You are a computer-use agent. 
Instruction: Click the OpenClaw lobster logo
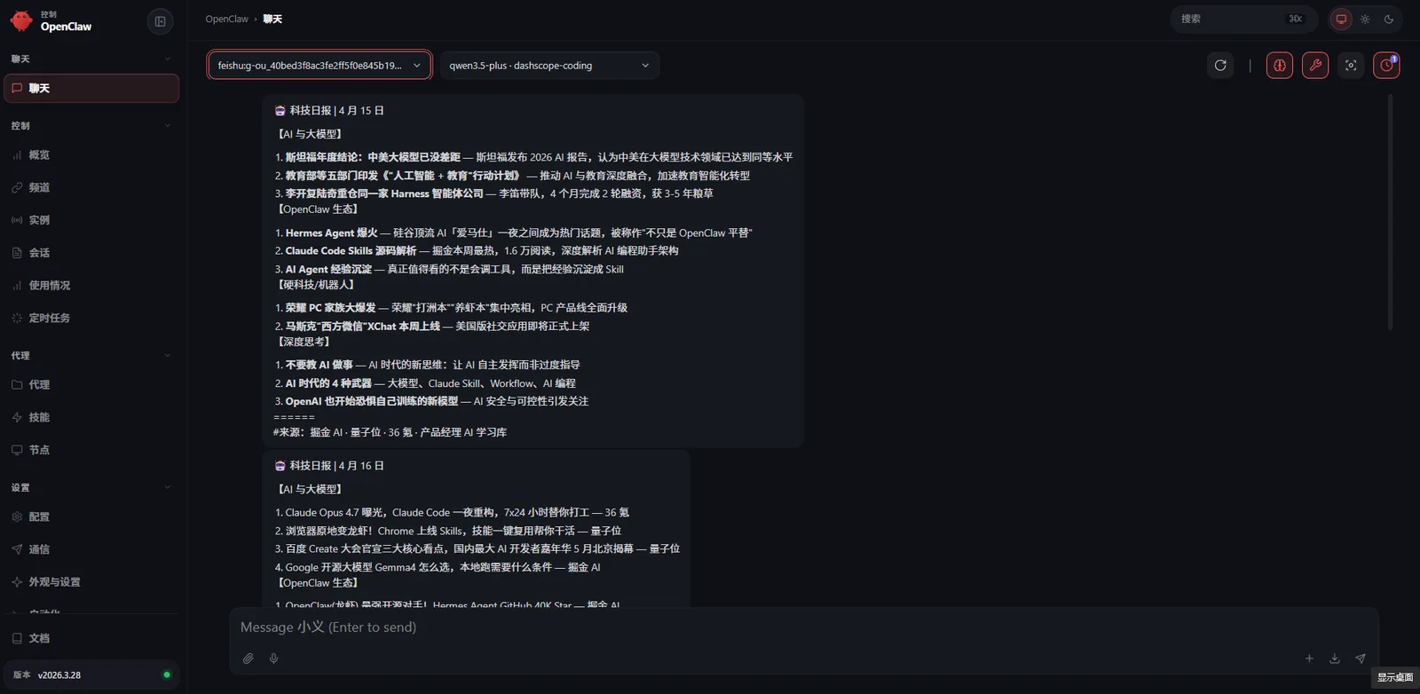(x=20, y=20)
